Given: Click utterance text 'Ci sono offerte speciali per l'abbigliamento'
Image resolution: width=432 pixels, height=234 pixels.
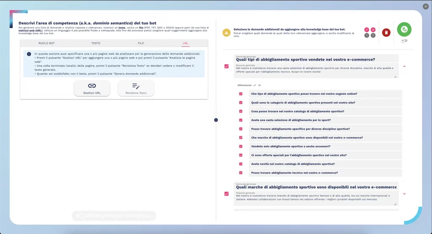Looking at the screenshot, I should (x=299, y=155).
